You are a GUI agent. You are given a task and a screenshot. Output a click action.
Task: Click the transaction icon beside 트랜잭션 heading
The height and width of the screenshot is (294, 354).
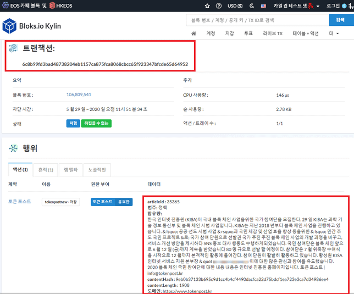coord(14,49)
